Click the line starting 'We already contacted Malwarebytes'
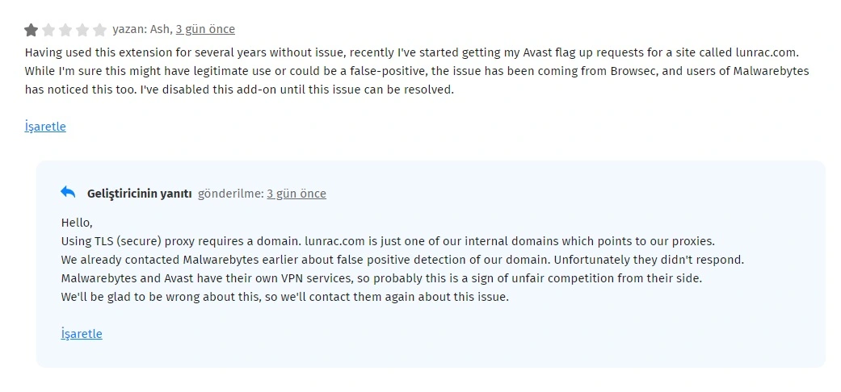This screenshot has height=392, width=841. [x=402, y=260]
